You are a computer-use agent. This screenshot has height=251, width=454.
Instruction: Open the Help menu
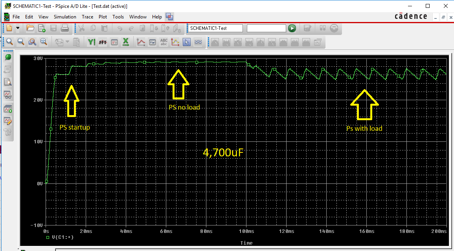tap(157, 17)
